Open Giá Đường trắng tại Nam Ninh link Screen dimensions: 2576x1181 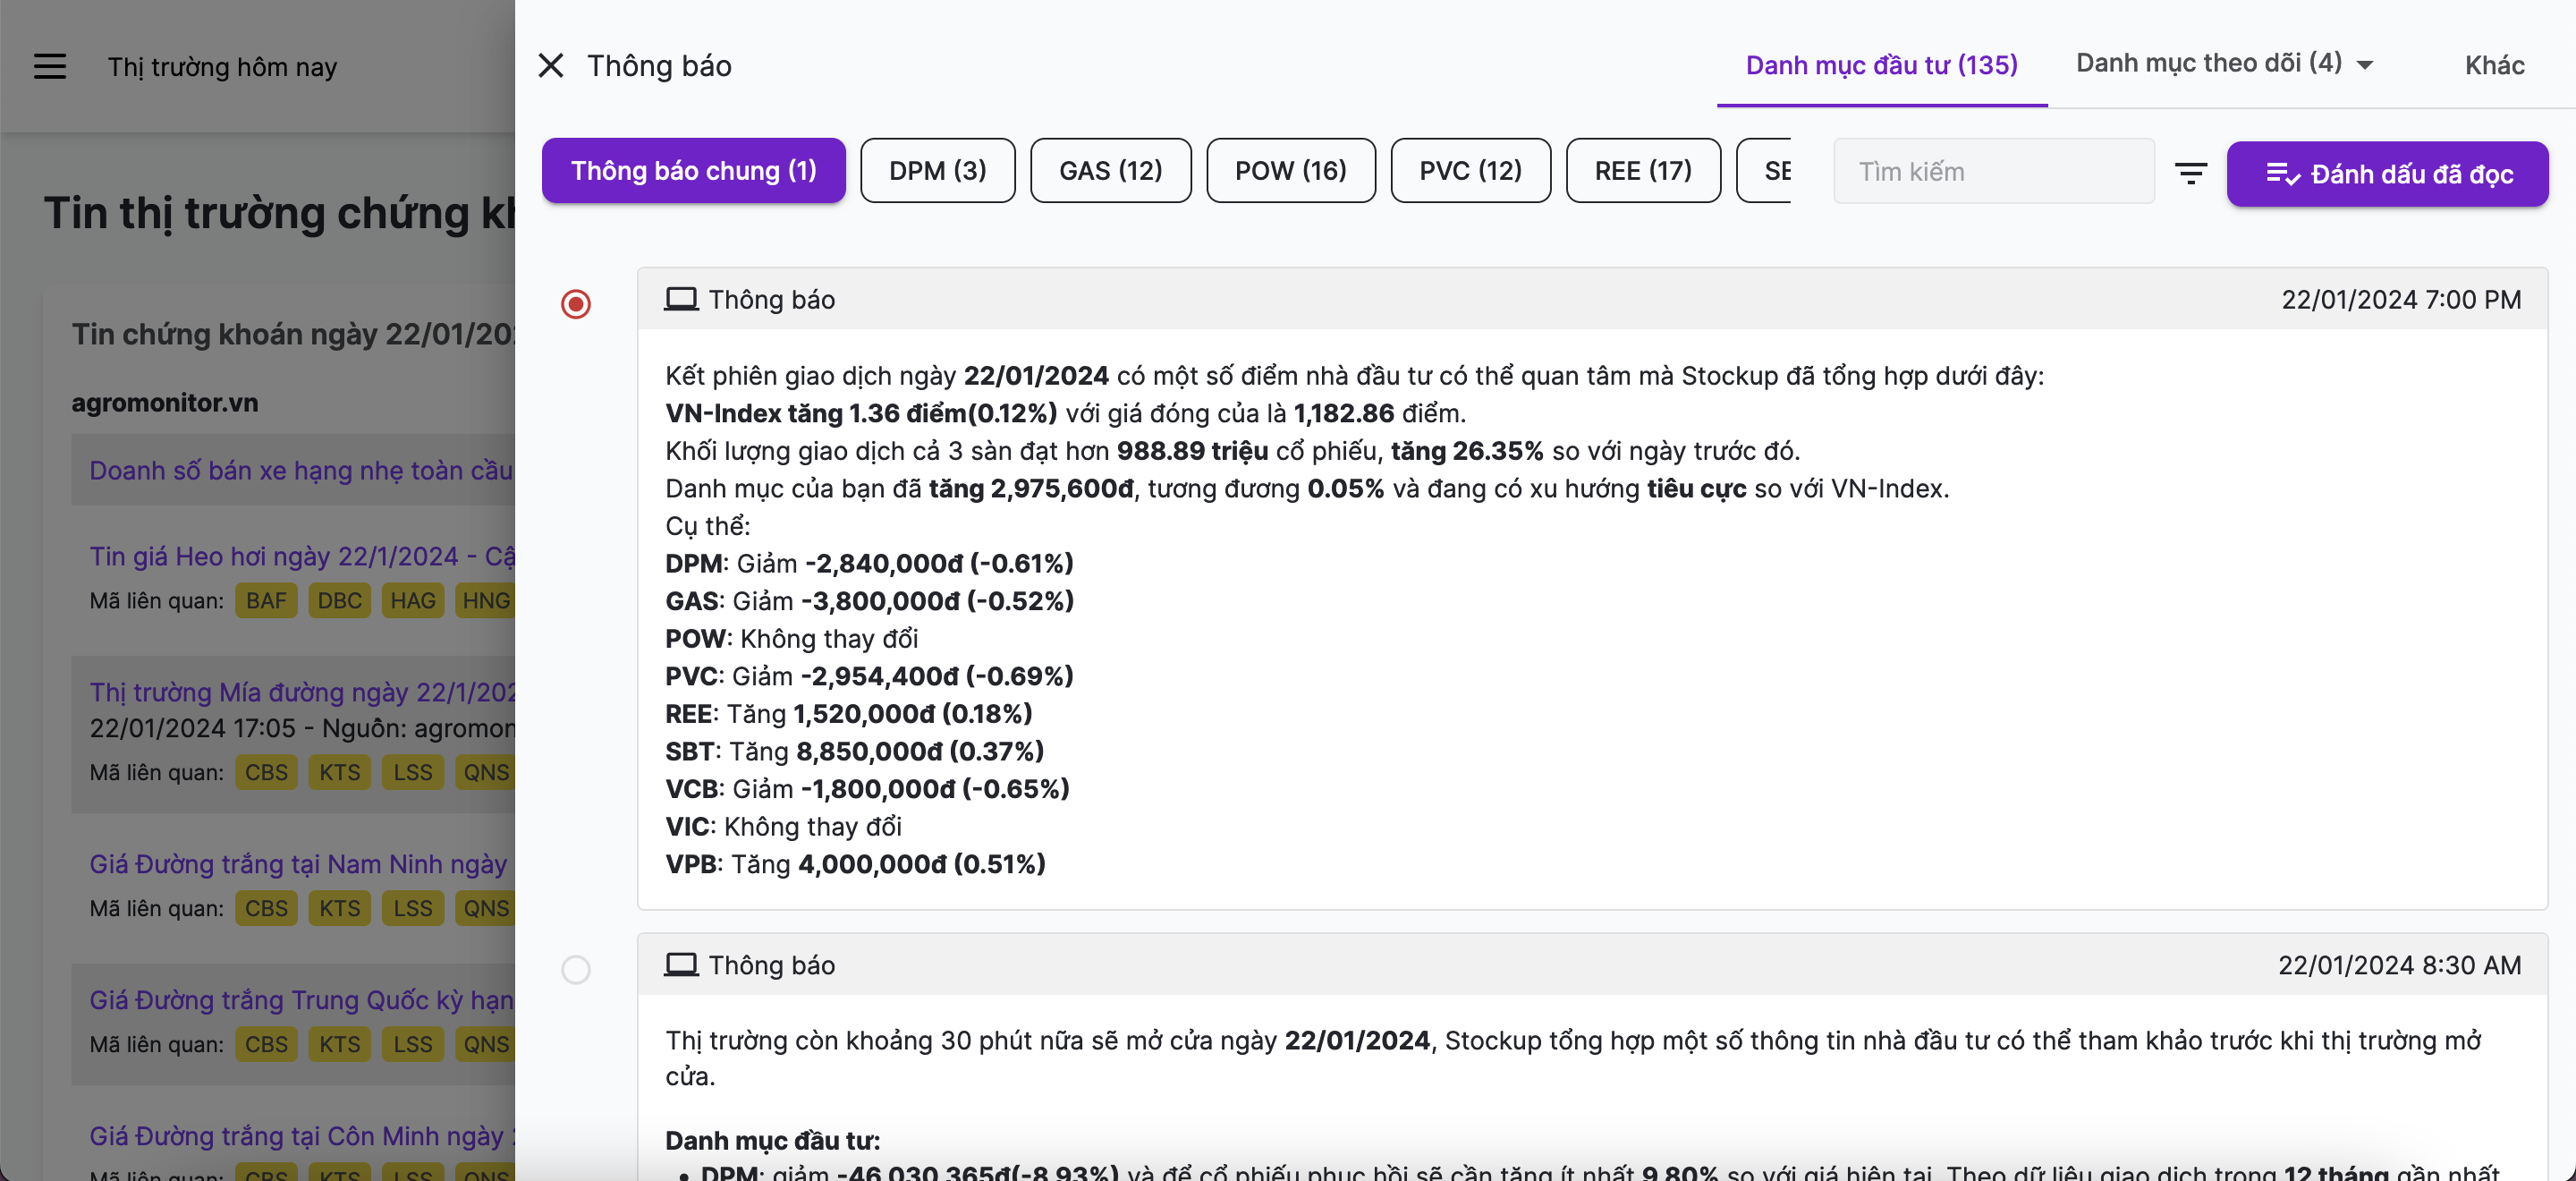pos(299,864)
